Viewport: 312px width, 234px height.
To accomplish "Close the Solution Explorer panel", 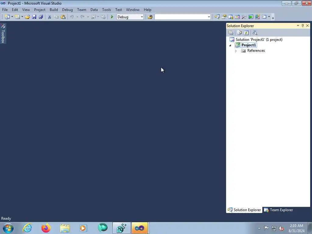I will [307, 26].
